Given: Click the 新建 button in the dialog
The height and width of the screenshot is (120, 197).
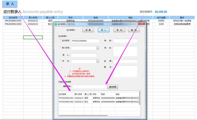Looking at the screenshot, I should (x=88, y=30).
